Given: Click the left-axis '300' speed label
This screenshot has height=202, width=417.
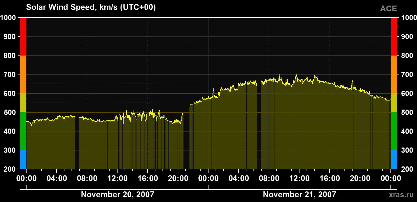Looking at the screenshot, I should click(10, 150).
